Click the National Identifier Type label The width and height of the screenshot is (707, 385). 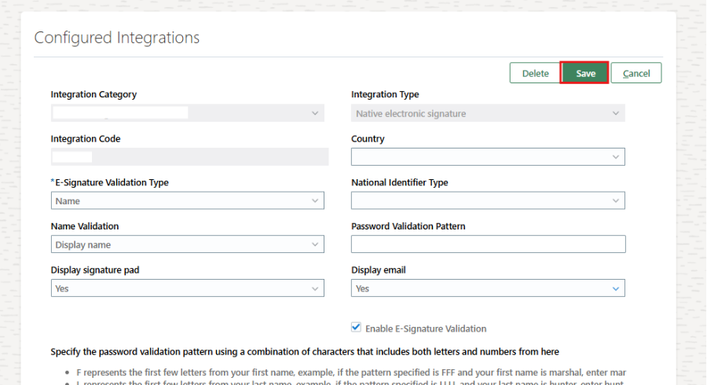(400, 182)
